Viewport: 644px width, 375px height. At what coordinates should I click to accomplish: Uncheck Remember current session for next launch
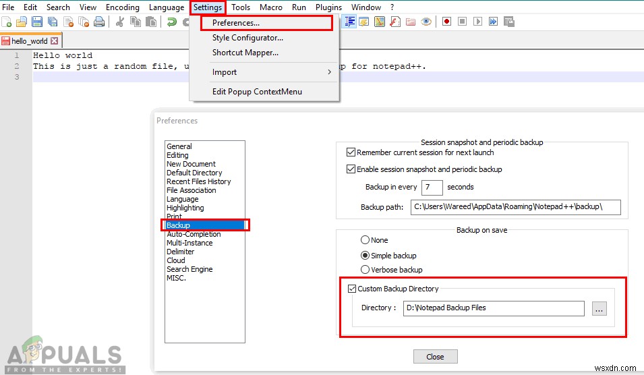[351, 152]
